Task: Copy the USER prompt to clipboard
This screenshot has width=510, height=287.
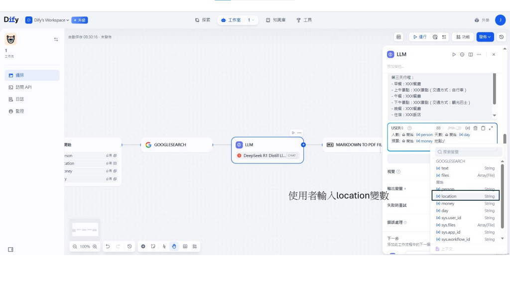Action: [483, 128]
